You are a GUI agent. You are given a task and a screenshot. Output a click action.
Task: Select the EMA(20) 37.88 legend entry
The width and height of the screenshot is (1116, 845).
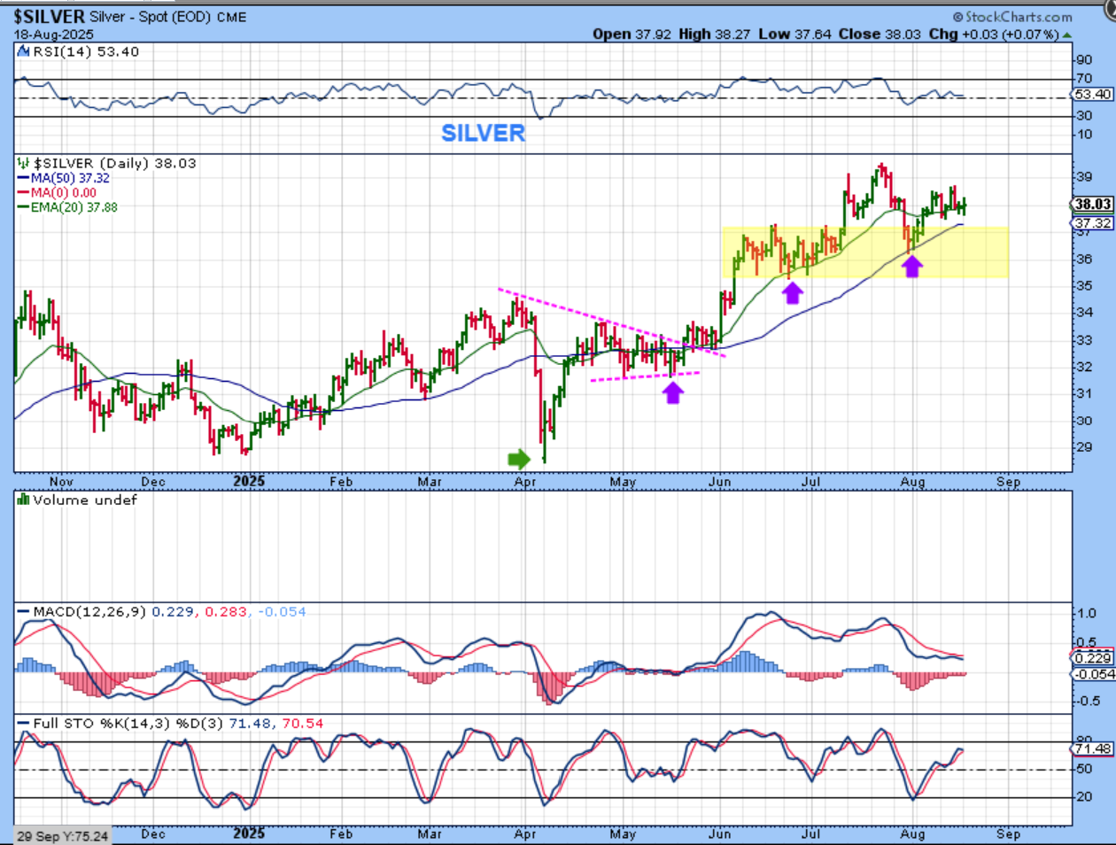[x=73, y=207]
